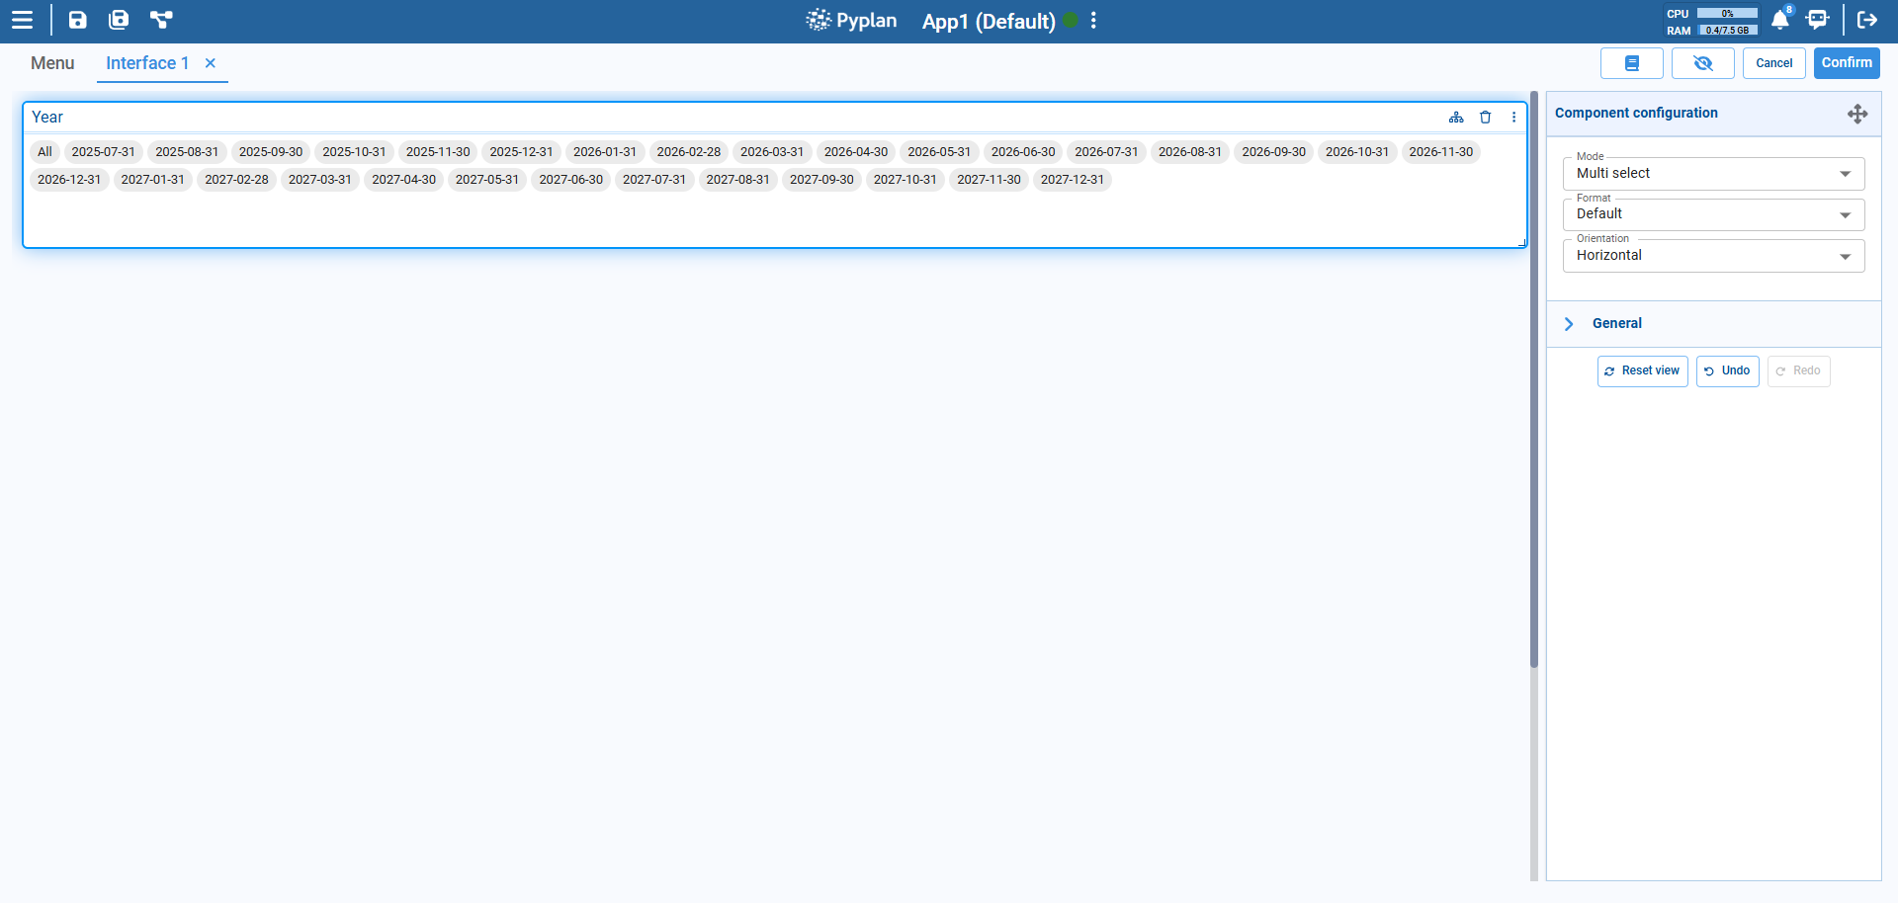Open the Menu tab

[x=51, y=62]
